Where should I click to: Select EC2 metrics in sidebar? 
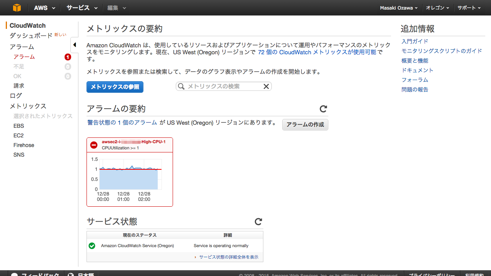click(18, 135)
